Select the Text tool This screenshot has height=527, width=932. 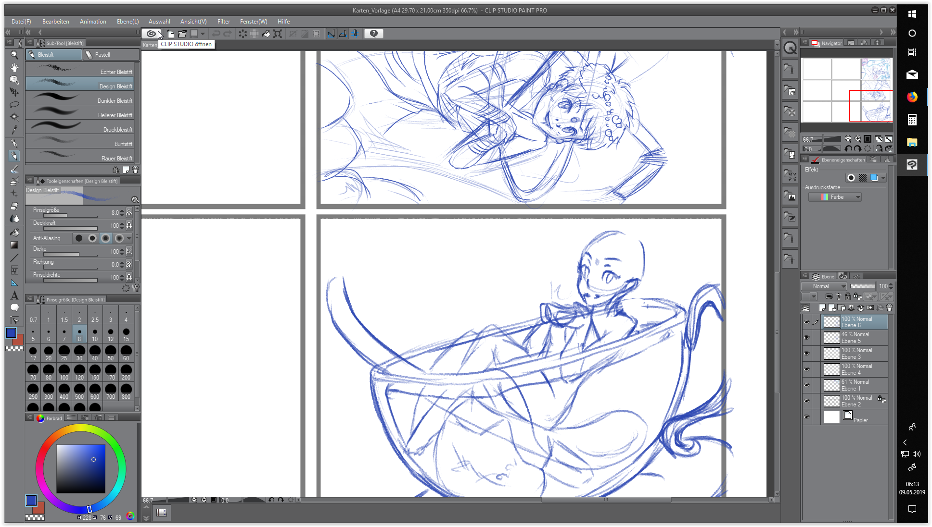14,295
